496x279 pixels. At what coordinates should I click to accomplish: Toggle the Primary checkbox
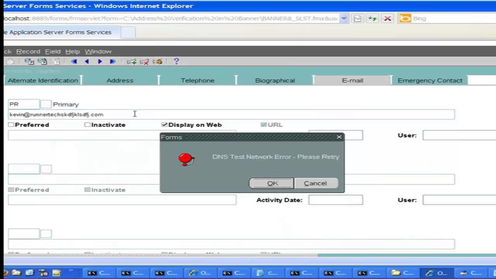[x=46, y=104]
